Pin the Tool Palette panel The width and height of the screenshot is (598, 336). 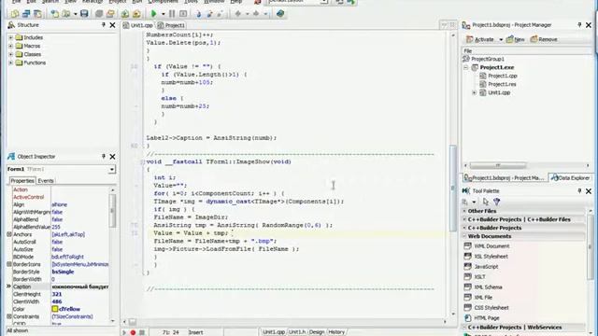click(x=579, y=190)
